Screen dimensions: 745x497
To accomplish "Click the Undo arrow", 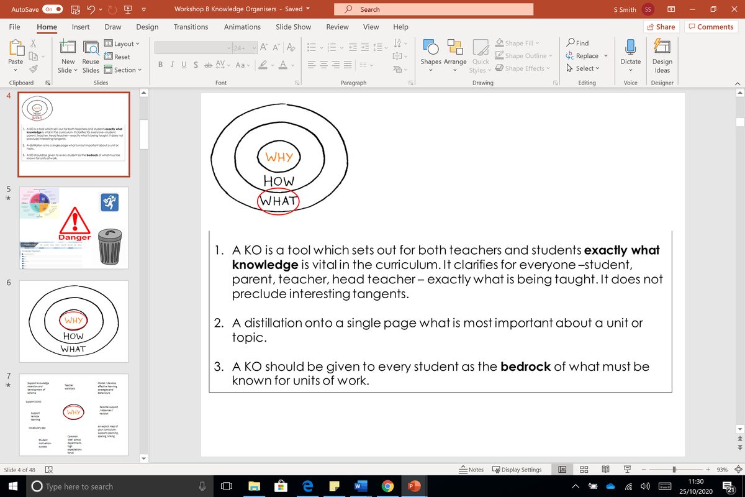I will [x=91, y=9].
